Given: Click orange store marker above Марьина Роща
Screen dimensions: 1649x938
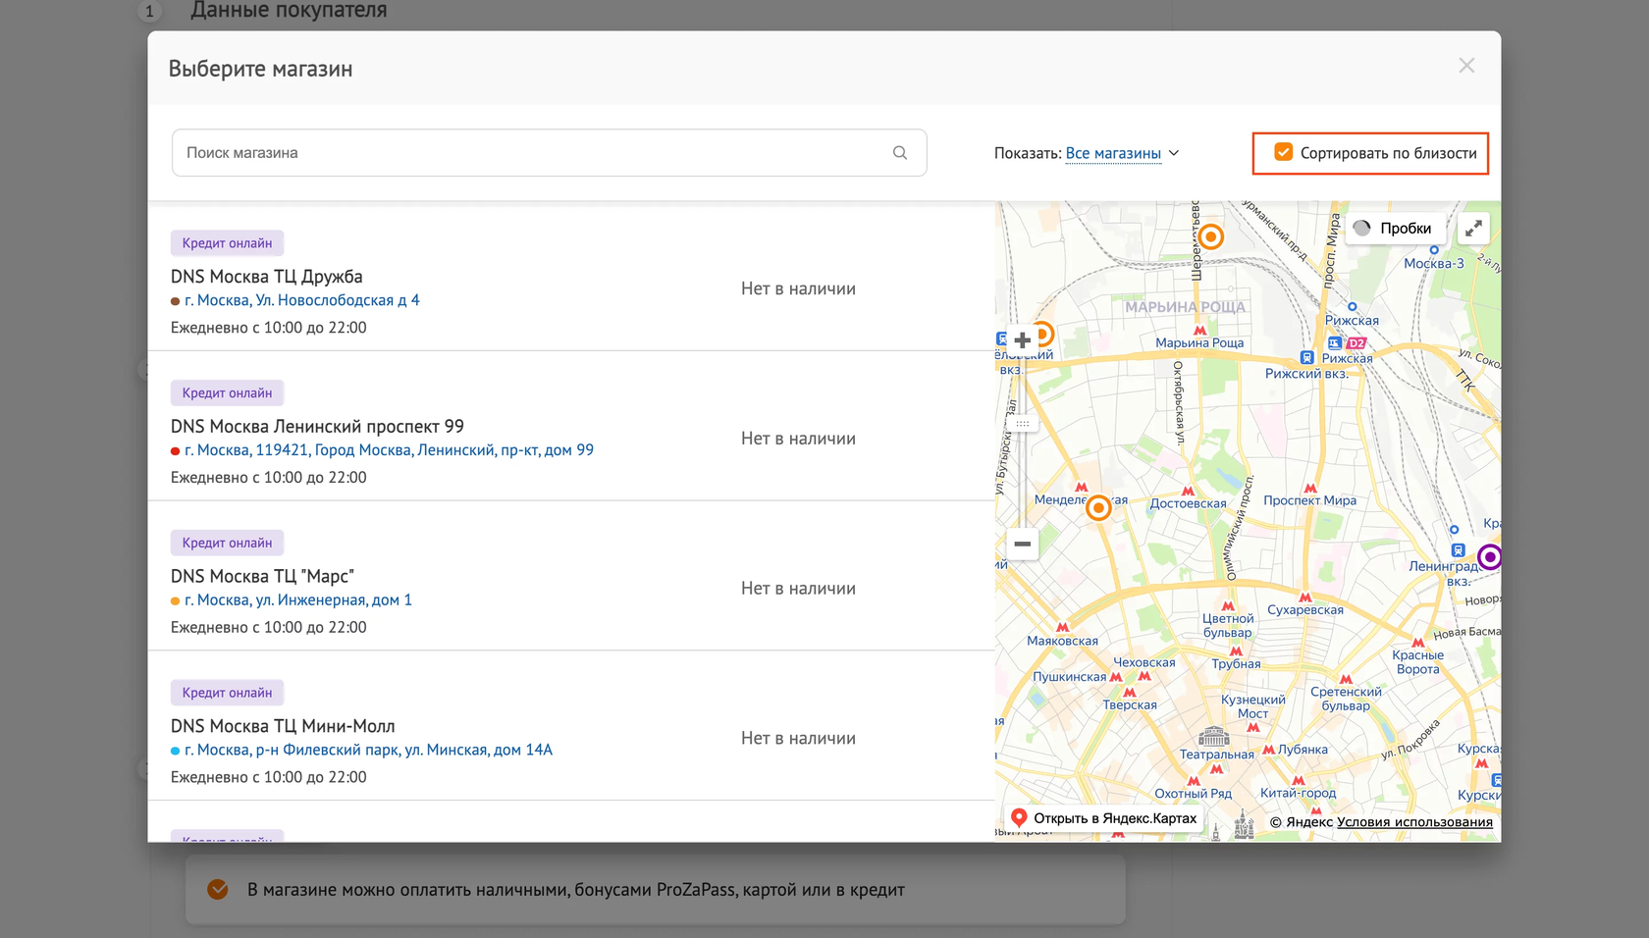Looking at the screenshot, I should (x=1211, y=236).
